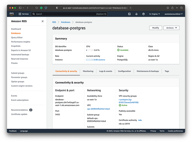Click the Language footer option
The image size is (192, 142).
coord(24,131)
